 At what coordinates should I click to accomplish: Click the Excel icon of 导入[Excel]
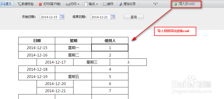pyautogui.click(x=176, y=4)
